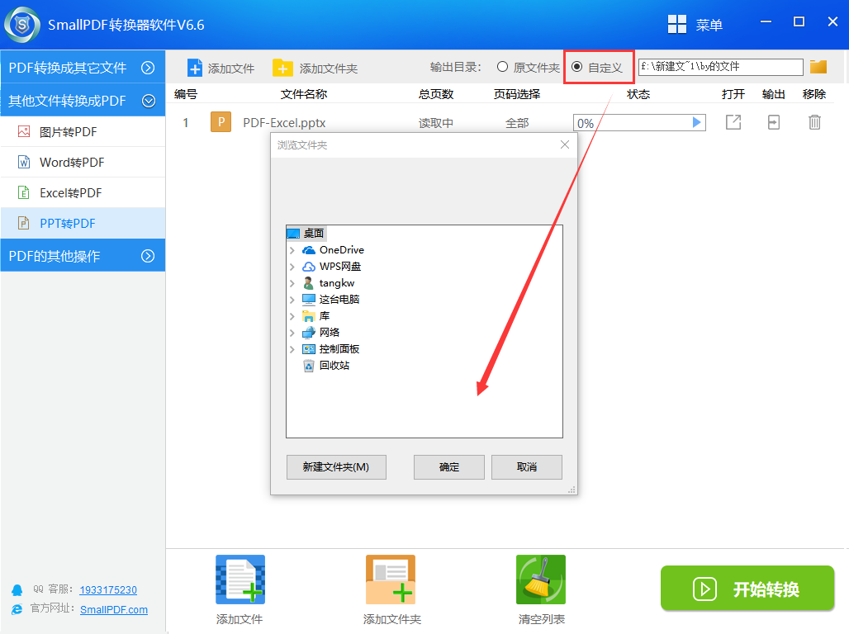Screen dimensions: 849x634
Task: Select the 自定义 output radio button
Action: coord(577,67)
